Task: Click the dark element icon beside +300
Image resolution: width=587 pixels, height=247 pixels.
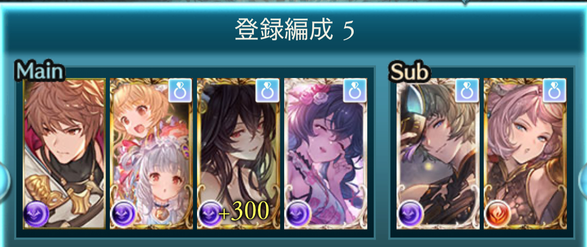Action: (211, 214)
